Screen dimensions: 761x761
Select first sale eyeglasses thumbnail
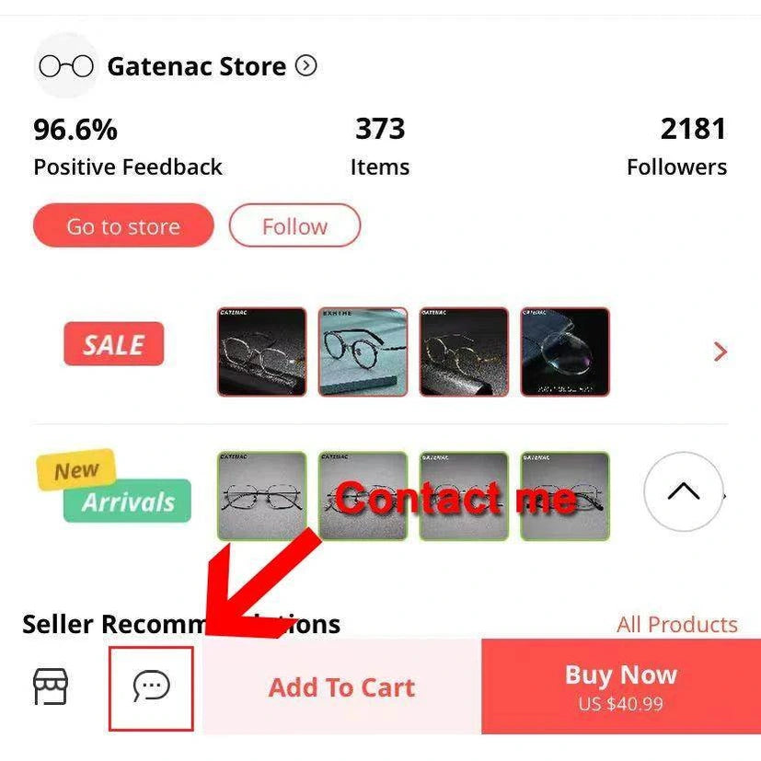coord(262,352)
